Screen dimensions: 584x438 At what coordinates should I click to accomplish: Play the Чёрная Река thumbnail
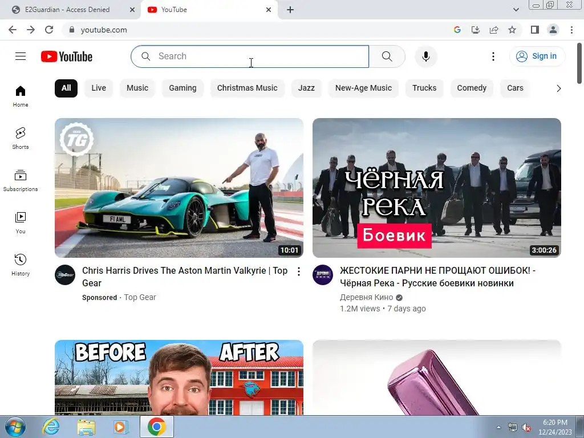436,188
